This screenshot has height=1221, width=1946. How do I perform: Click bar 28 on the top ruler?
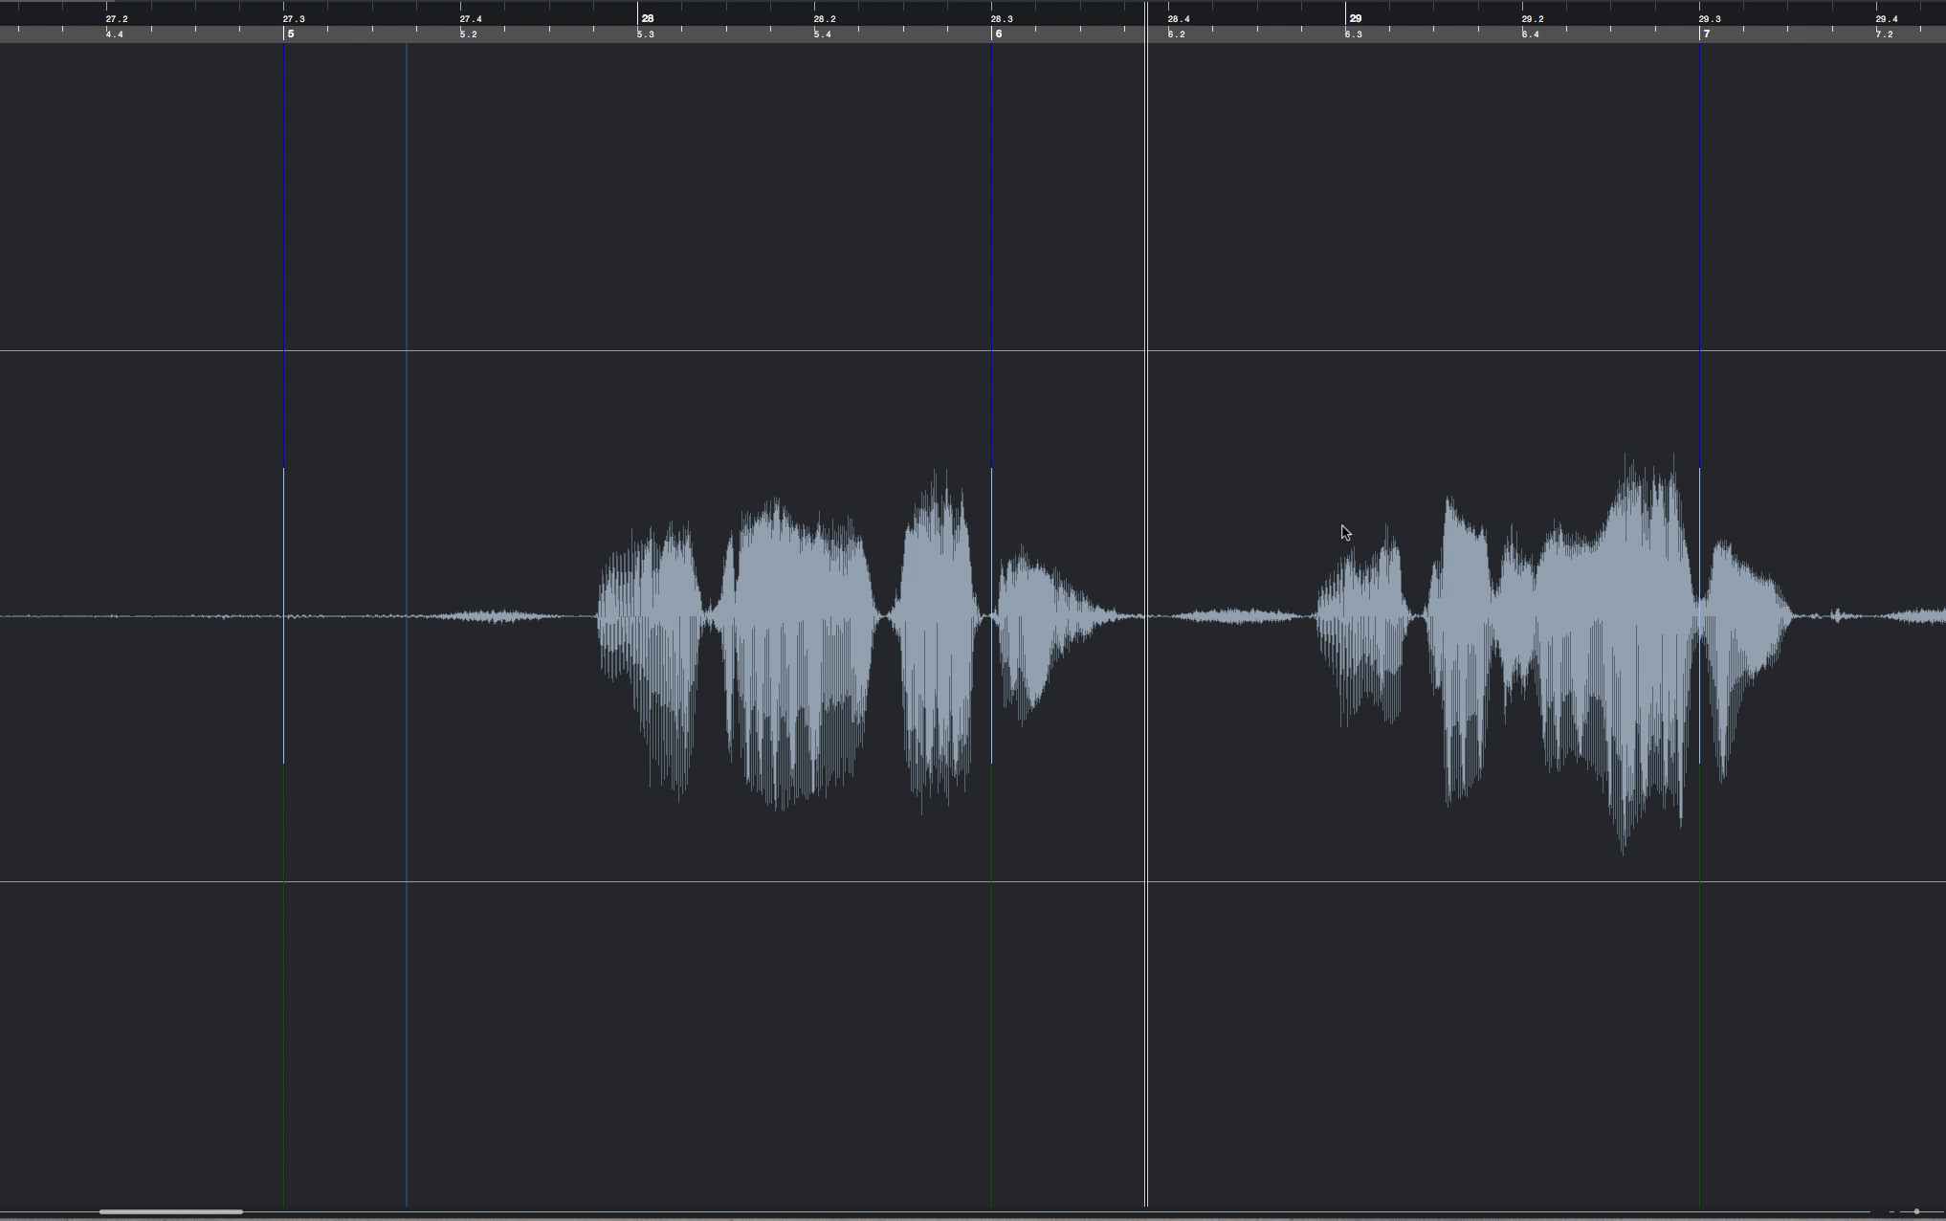tap(647, 18)
